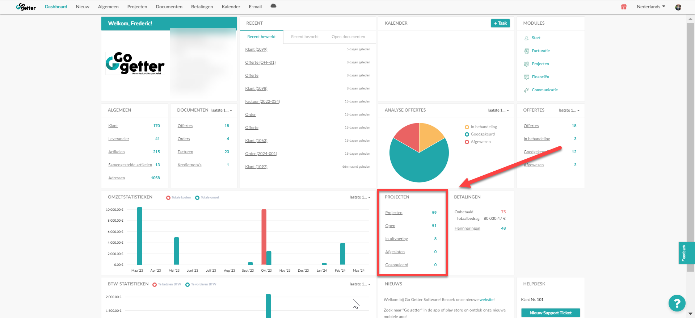Screen dimensions: 695x318
Task: Open Analyse Offertes period dropdown
Action: point(498,110)
